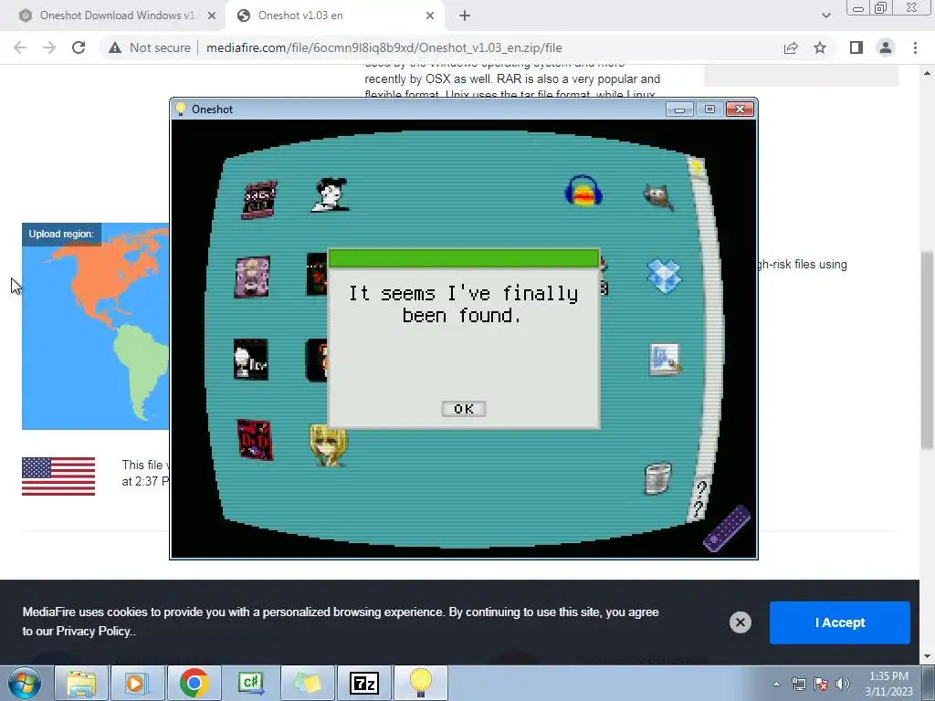This screenshot has width=935, height=701.
Task: Open the top-left dark poster icon in Oneshot
Action: pos(259,200)
